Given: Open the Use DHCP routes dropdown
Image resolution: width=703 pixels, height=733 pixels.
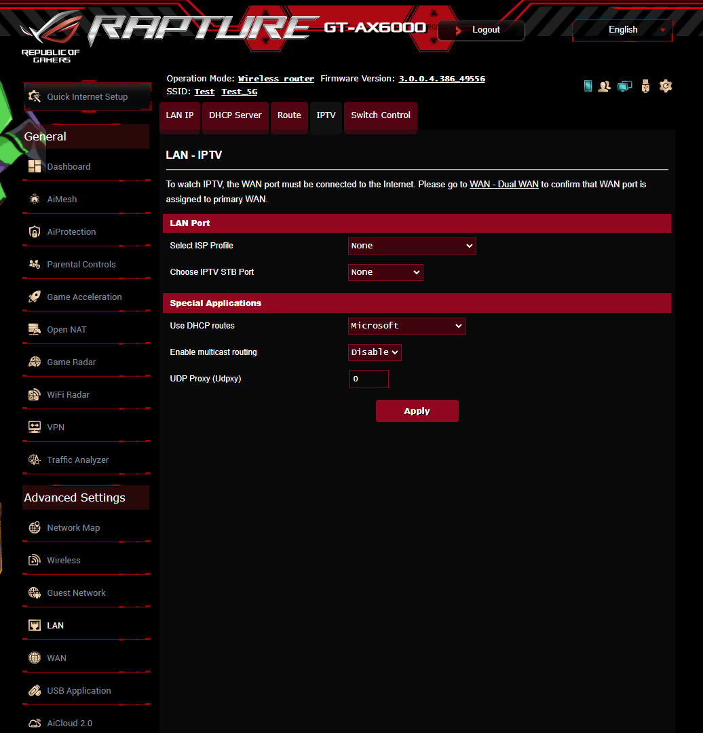Looking at the screenshot, I should [406, 326].
